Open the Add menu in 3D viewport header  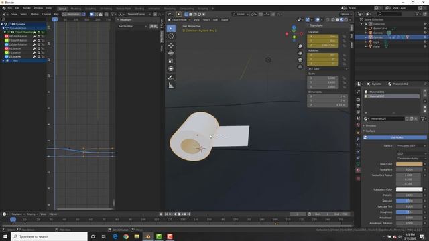click(215, 19)
